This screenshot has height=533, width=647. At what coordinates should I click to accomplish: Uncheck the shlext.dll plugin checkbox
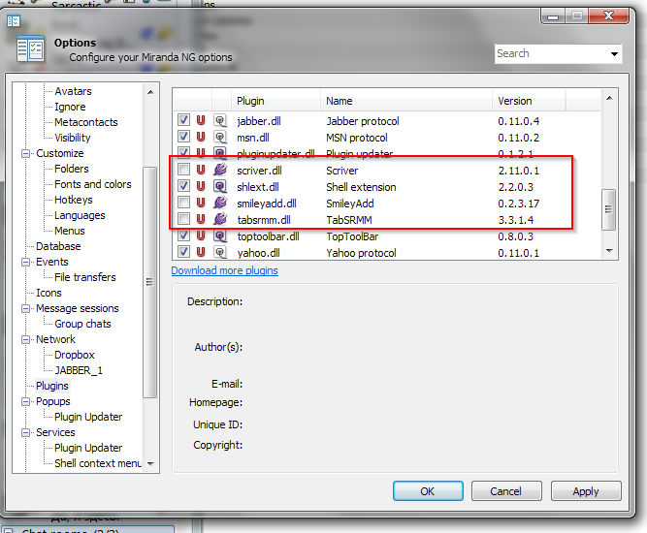click(183, 186)
